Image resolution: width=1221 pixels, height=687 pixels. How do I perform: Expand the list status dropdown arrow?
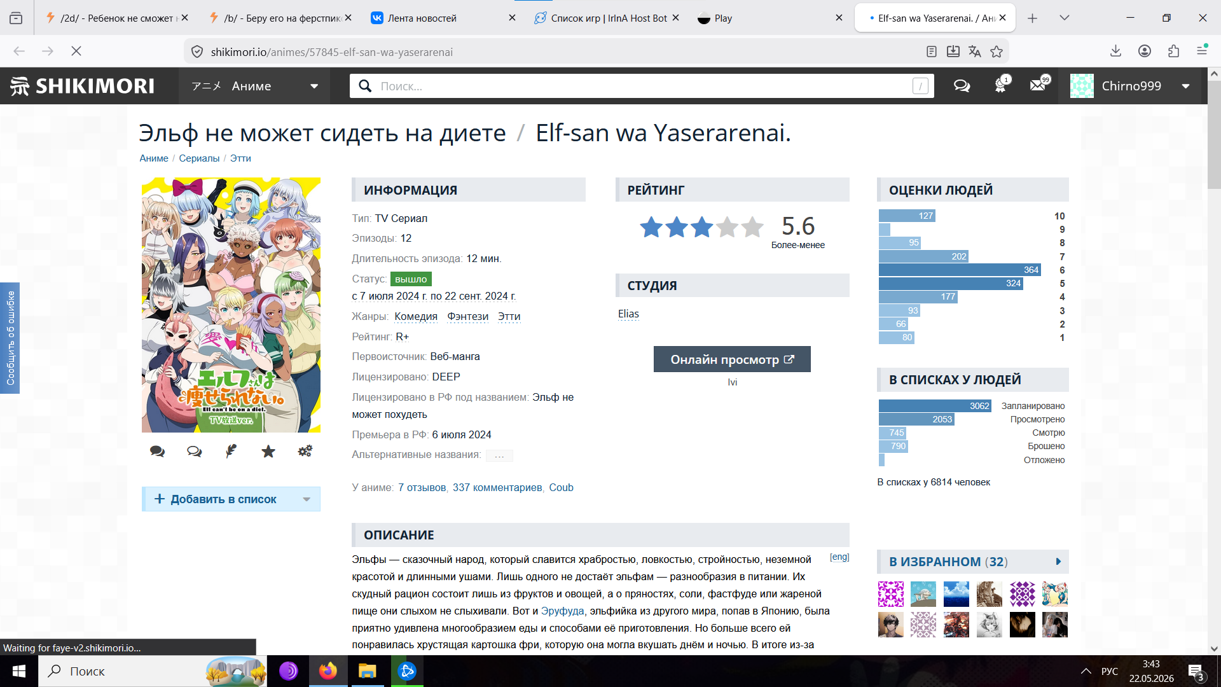[x=307, y=499]
